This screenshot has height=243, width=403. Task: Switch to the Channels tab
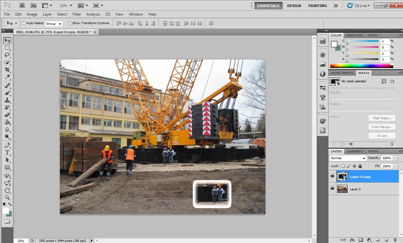tap(354, 151)
